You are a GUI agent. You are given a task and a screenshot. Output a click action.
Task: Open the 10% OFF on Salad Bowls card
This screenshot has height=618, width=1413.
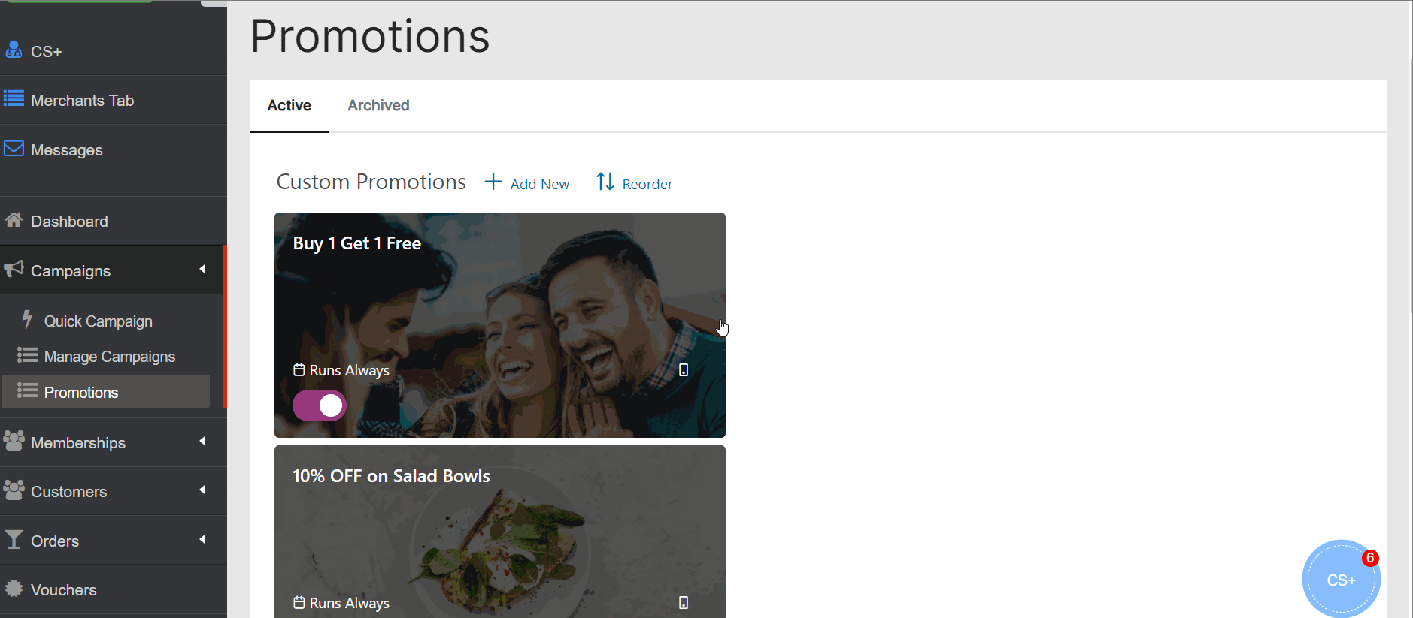pyautogui.click(x=500, y=532)
